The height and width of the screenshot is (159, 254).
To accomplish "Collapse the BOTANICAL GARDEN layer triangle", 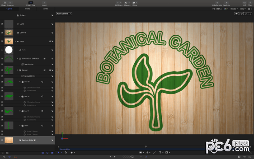I will point(18,59).
